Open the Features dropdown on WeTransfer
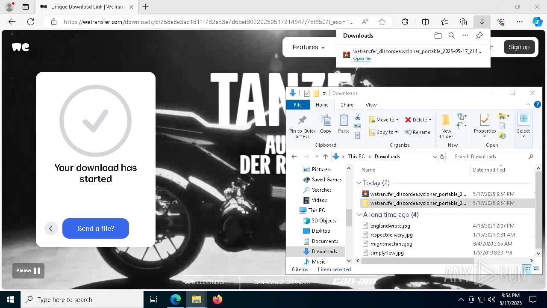 309,47
